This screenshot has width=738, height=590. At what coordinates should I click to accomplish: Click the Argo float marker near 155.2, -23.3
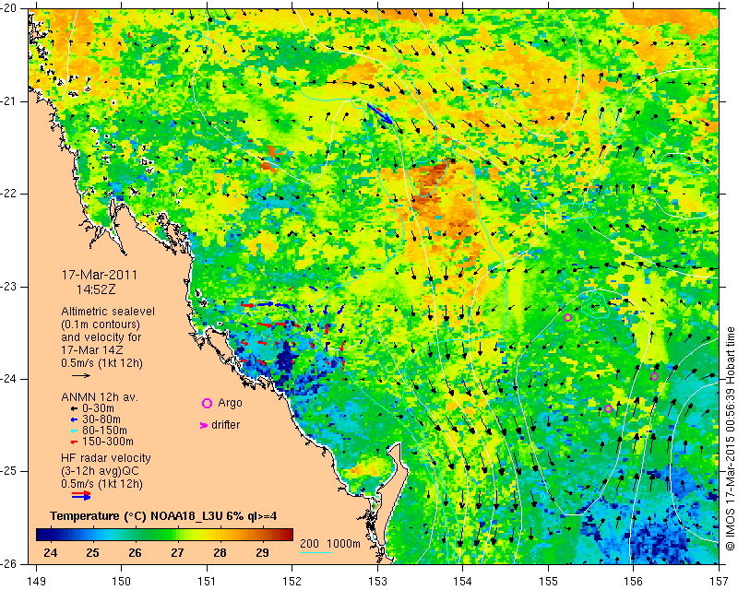coord(567,317)
